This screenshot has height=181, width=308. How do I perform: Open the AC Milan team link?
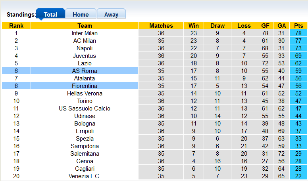85,40
